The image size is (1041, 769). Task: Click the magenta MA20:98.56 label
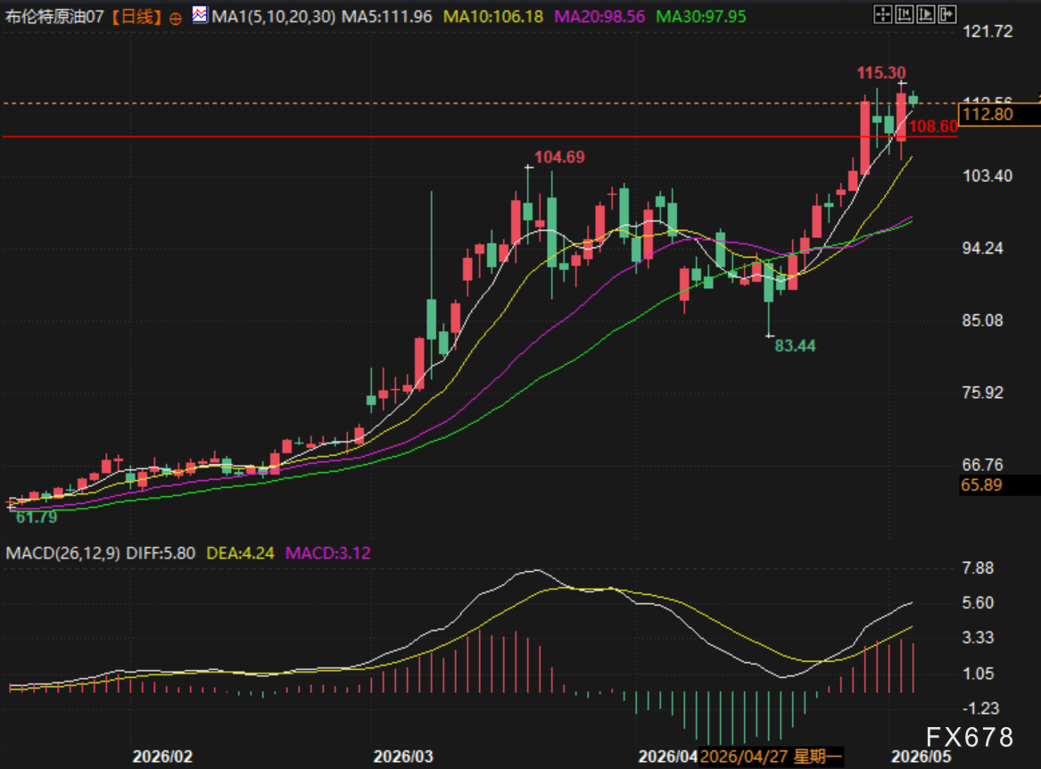(x=599, y=17)
